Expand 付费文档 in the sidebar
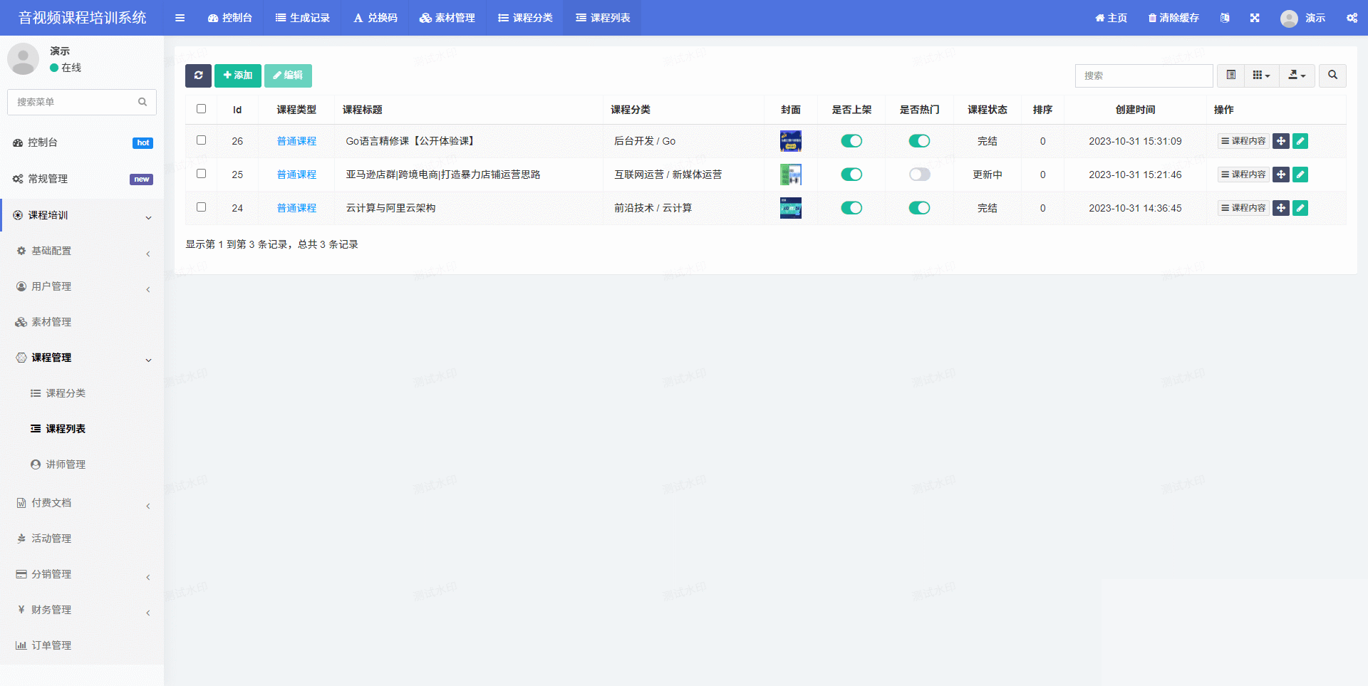Viewport: 1368px width, 686px height. pos(82,503)
